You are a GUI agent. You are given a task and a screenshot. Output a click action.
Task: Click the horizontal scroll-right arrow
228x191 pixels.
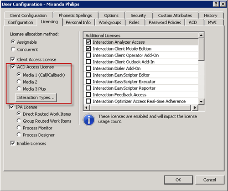coord(195,108)
